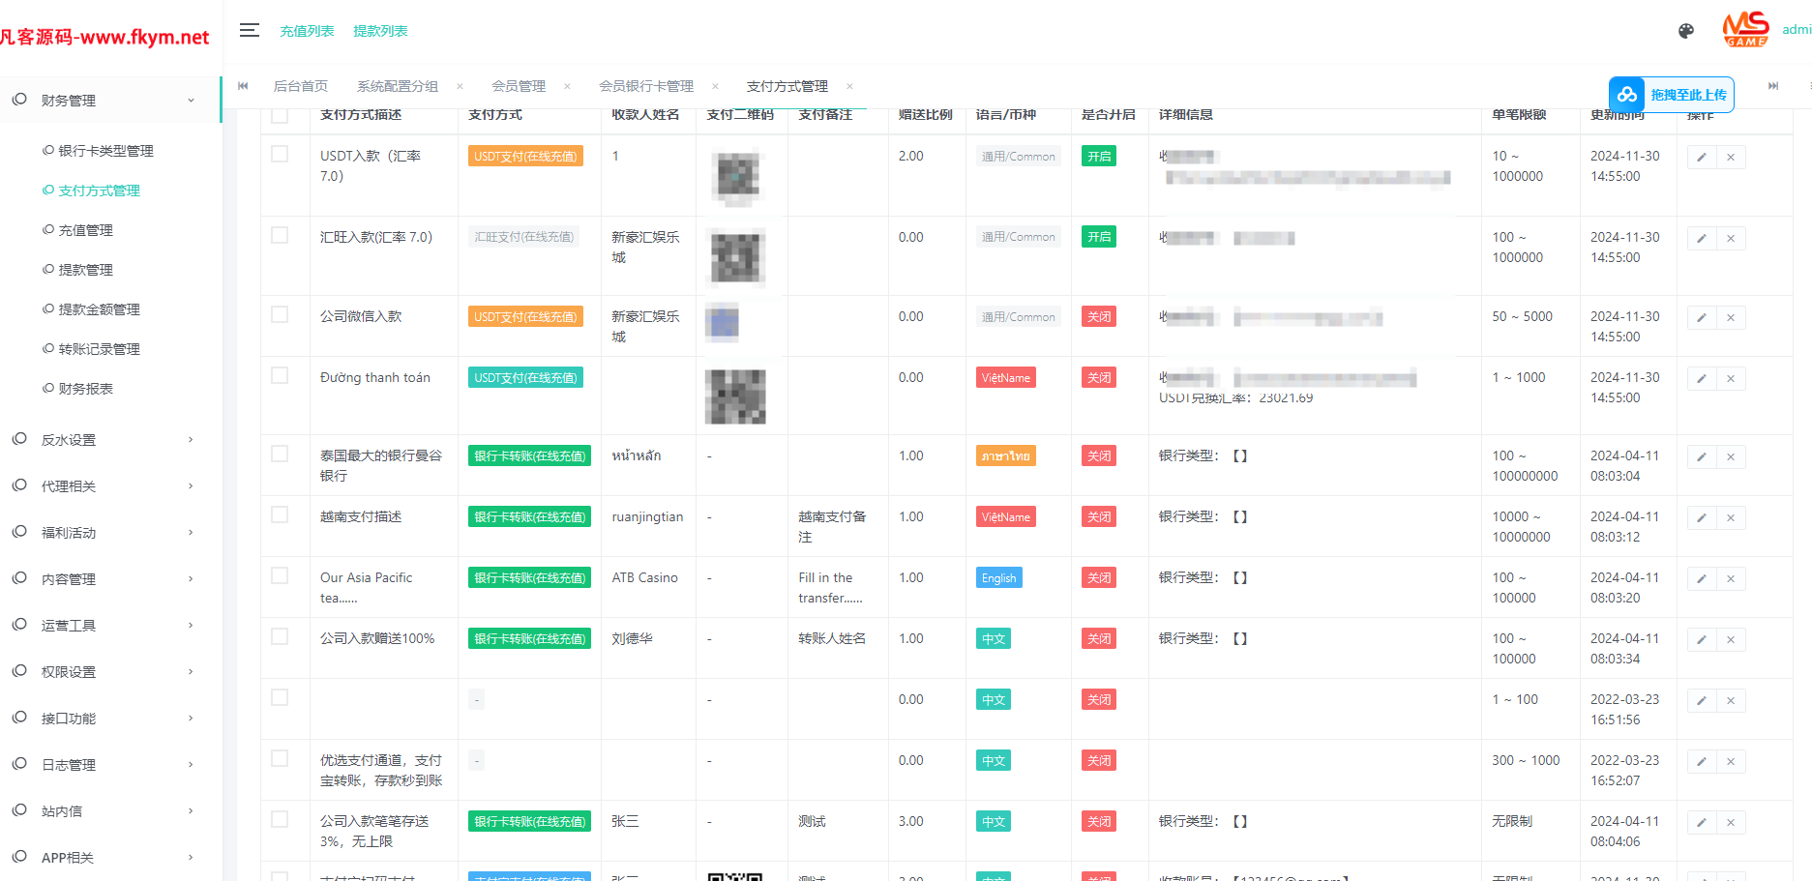Open the theme palette picker

click(1685, 30)
